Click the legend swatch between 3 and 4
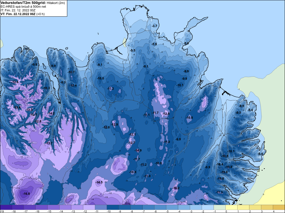Screen dimensions: 285x213 [x=267, y=207]
